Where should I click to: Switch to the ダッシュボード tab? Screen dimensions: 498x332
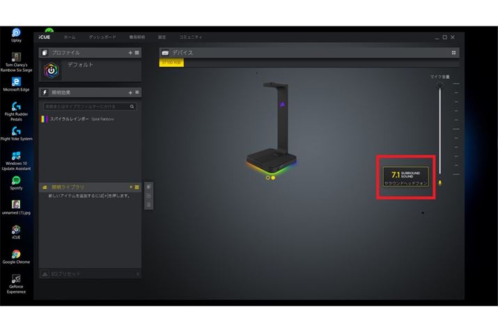coord(102,37)
